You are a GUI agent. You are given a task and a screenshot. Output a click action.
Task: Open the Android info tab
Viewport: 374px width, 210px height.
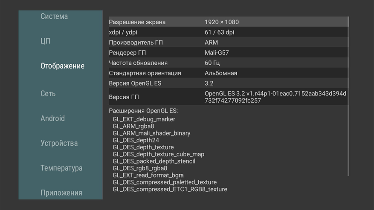(52, 118)
